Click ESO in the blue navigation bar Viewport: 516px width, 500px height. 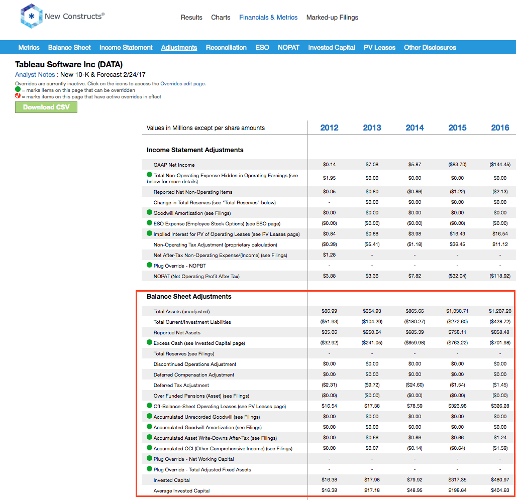pos(262,47)
